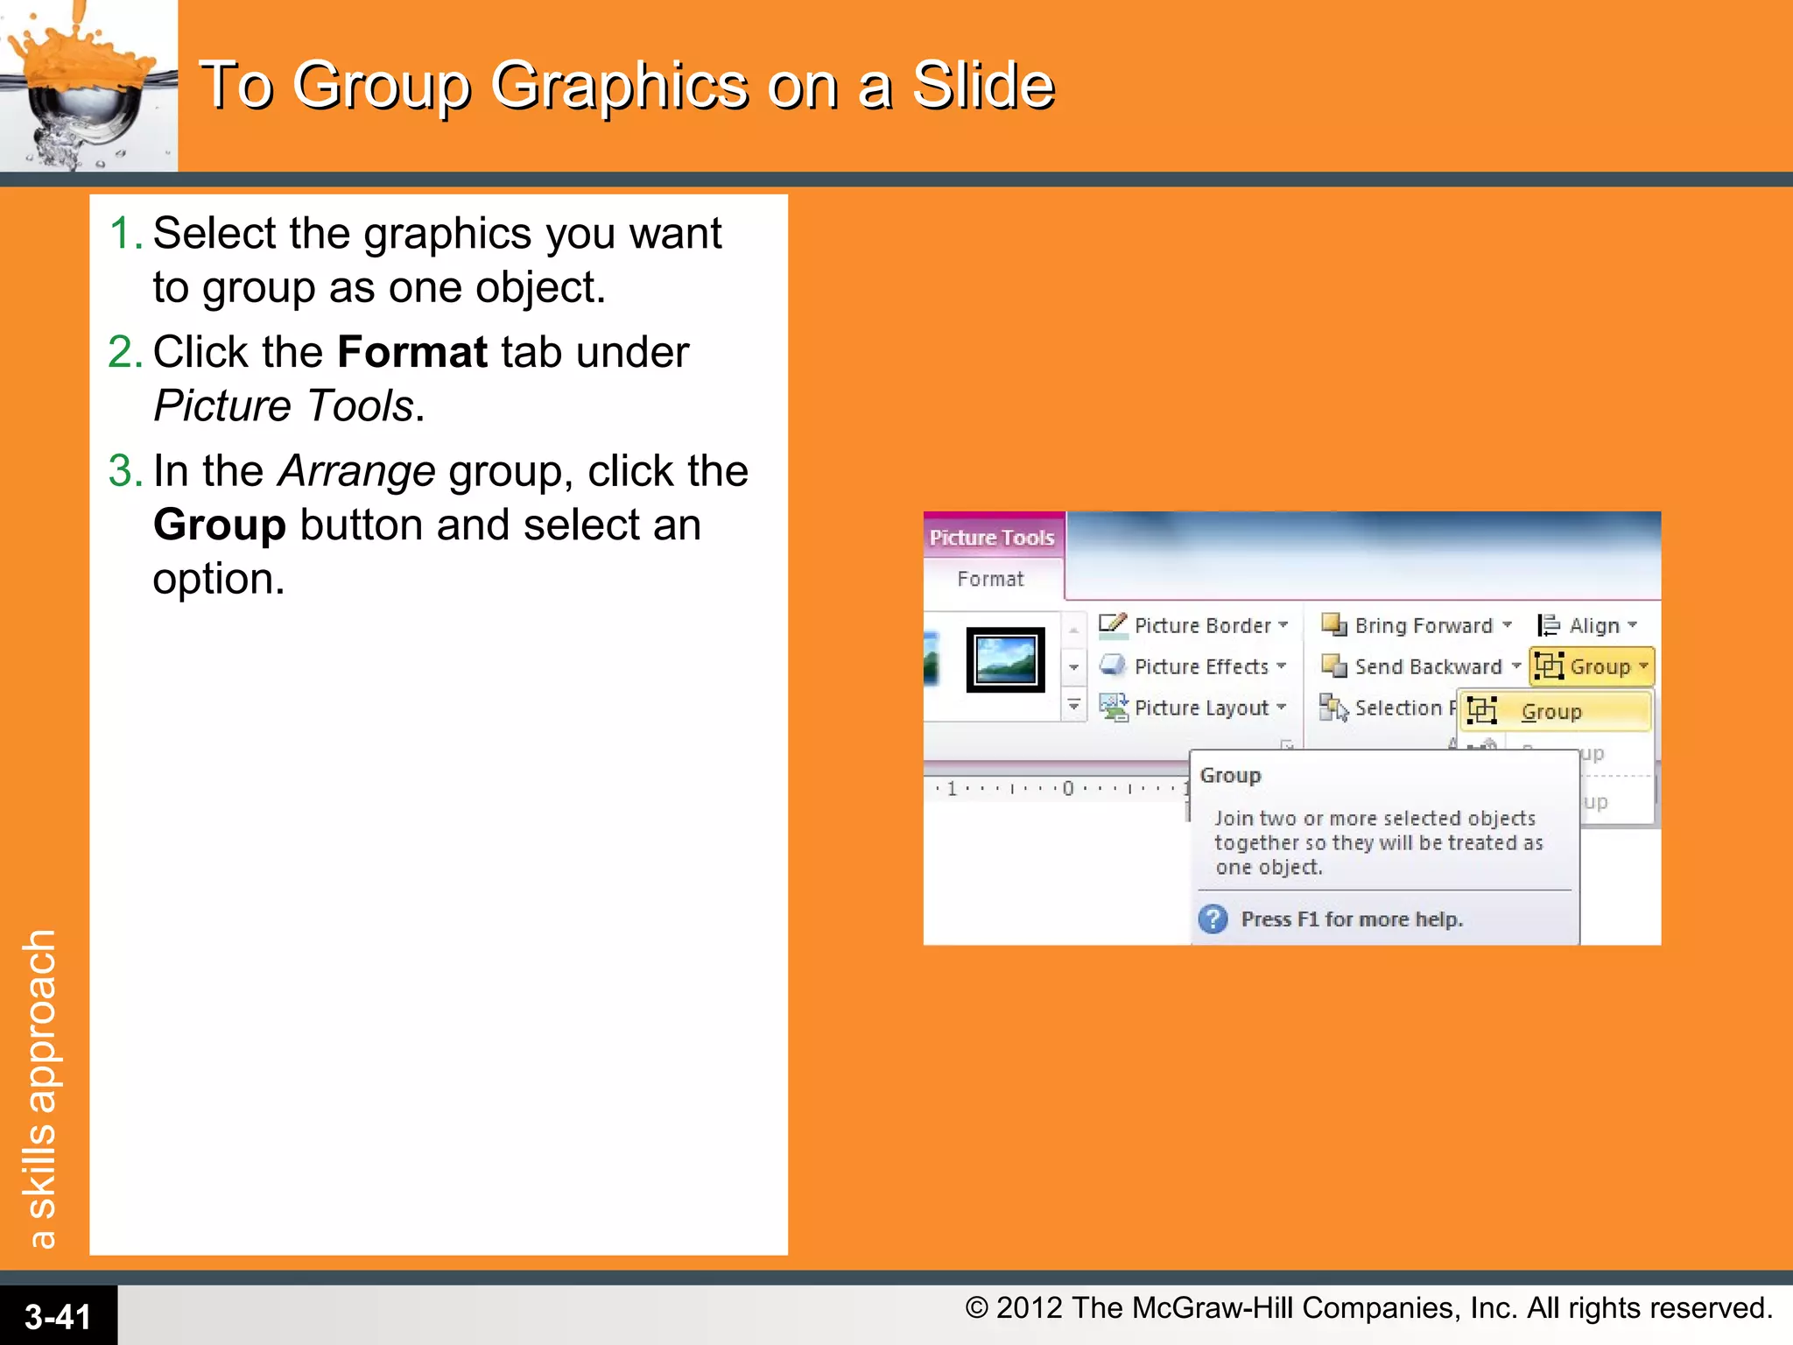Expand the Send Backward dropdown arrow
1793x1345 pixels.
point(1516,666)
